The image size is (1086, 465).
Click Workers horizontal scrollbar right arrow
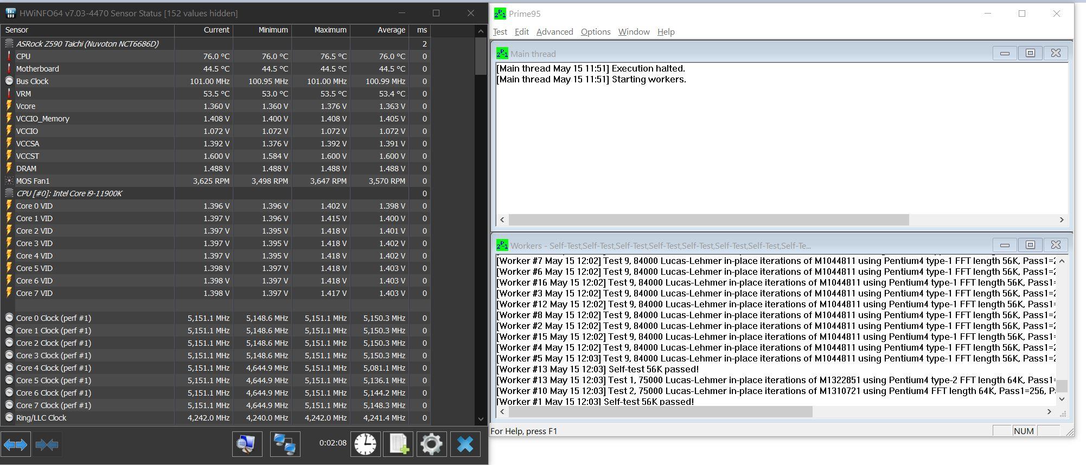[x=1049, y=412]
